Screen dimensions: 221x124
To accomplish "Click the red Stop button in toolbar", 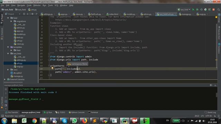I will coord(214,10).
